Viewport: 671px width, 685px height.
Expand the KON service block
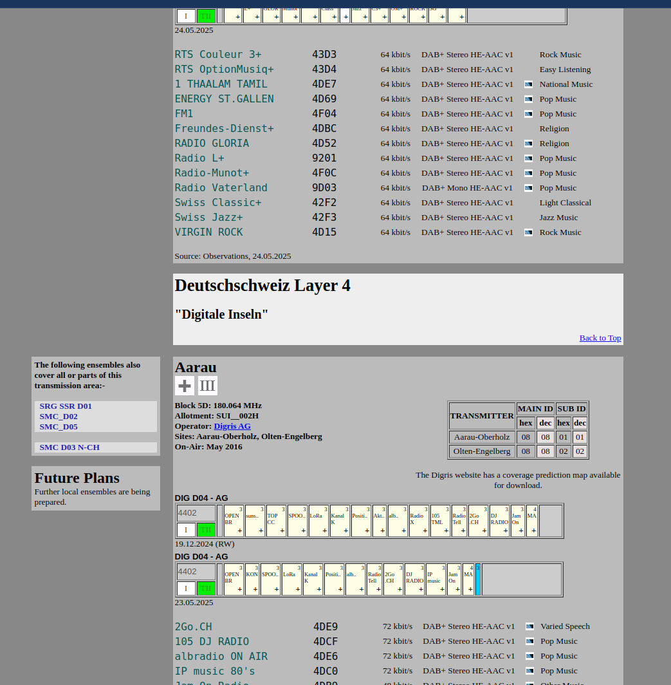(252, 579)
